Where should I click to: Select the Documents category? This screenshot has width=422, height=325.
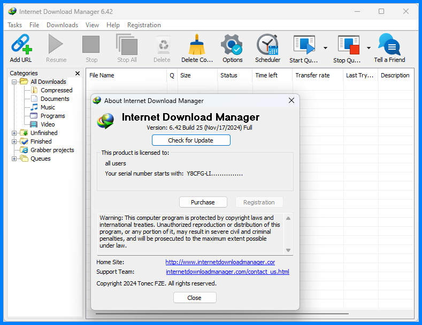pos(55,99)
